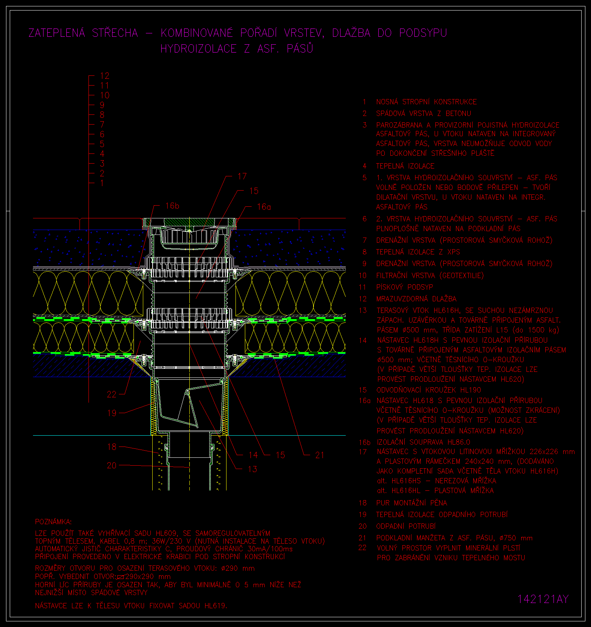Click layer scale number '1' on red line
591x627 pixels.
102,183
